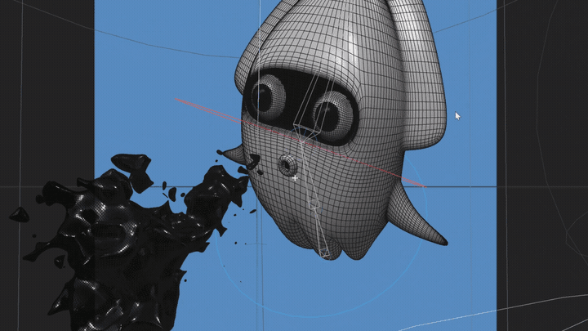Select the squid eye on the right side
The image size is (588, 331).
[332, 114]
